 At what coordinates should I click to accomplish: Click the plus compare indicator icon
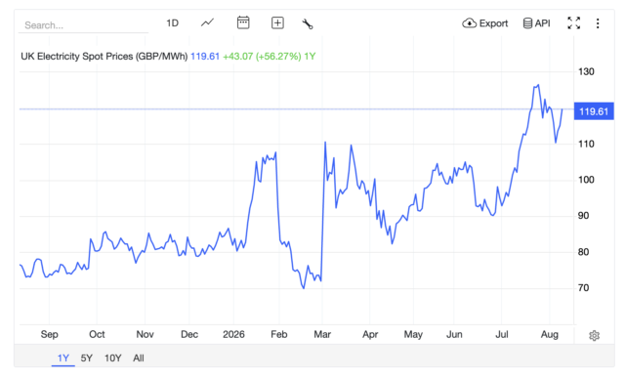click(277, 22)
